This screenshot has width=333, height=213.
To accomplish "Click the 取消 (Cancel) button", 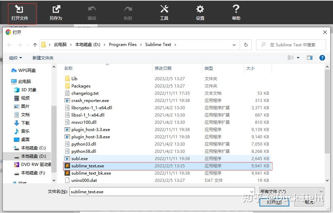I will (x=308, y=202).
